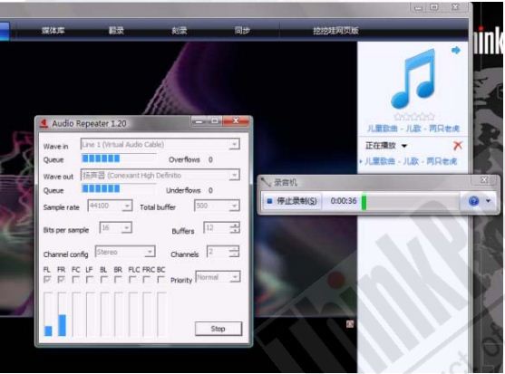Toggle the FRC channel checkbox

coord(146,280)
